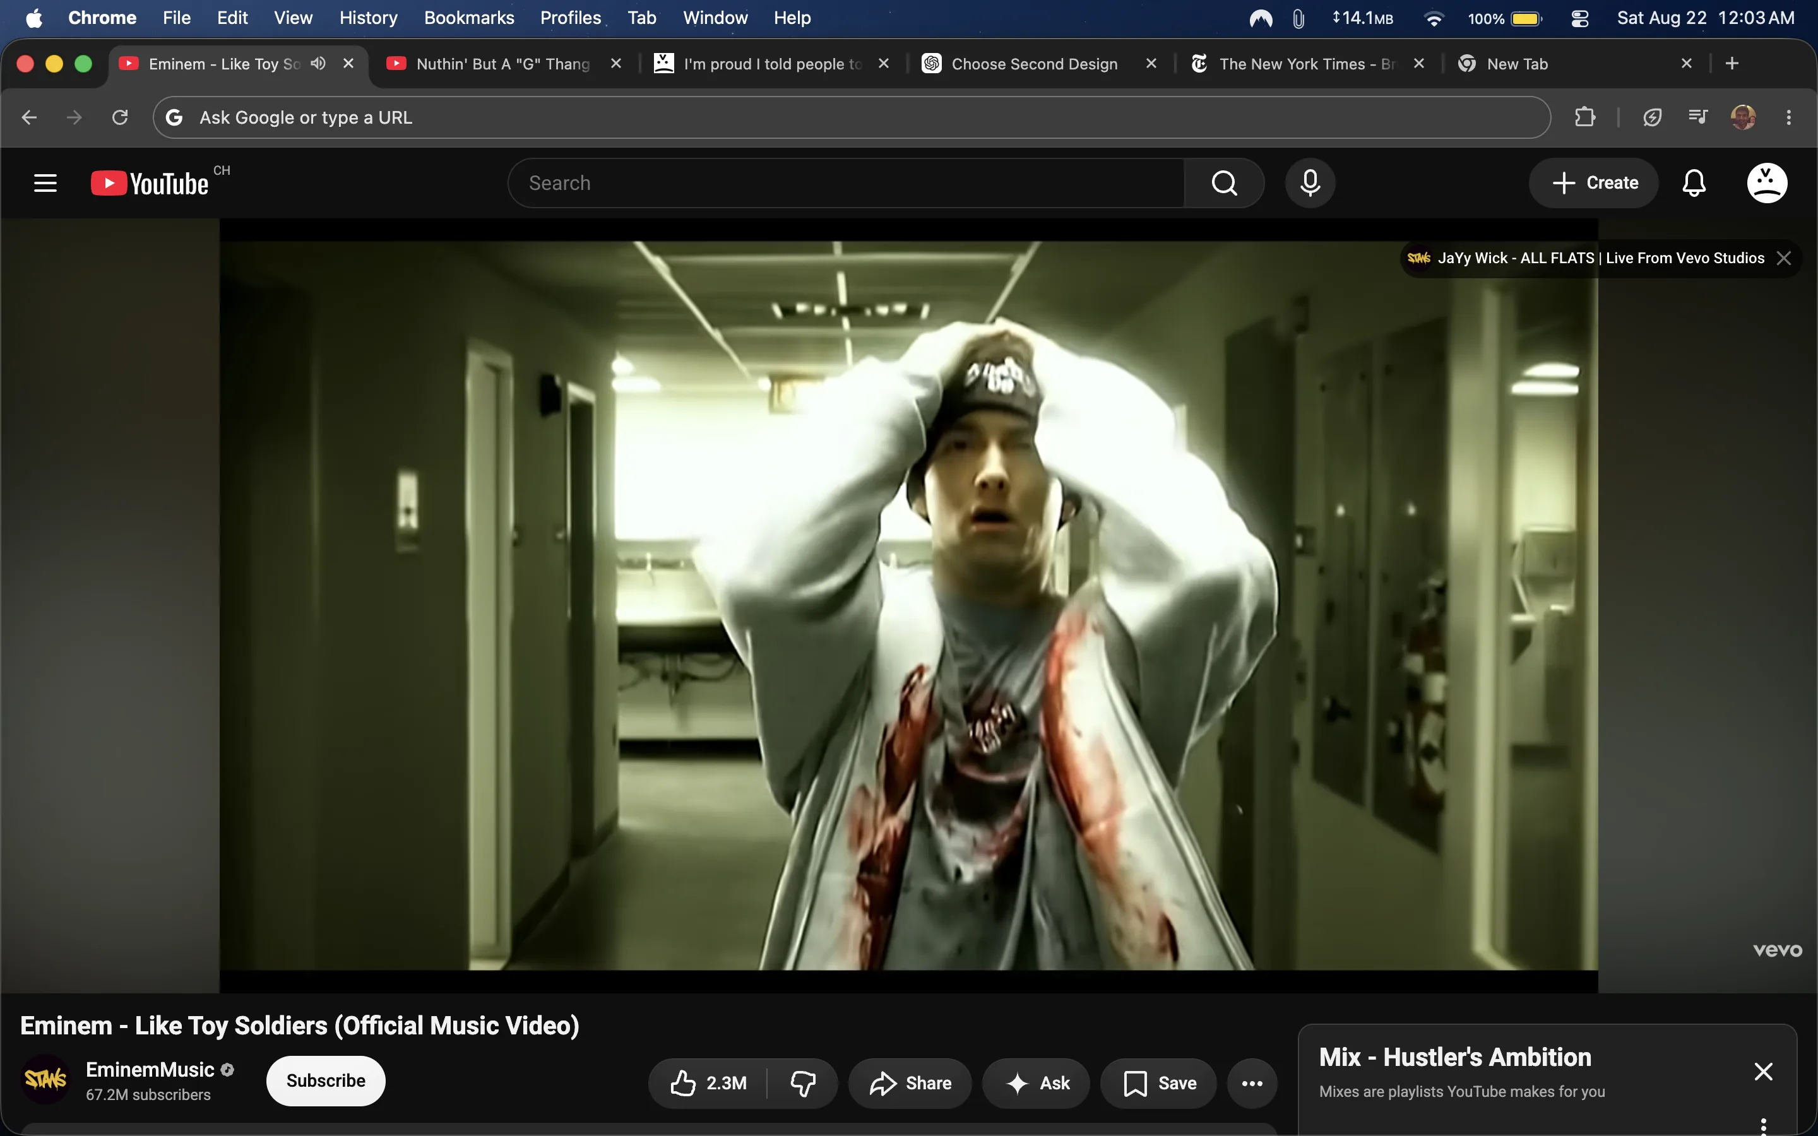Go forward to next page
Screen dimensions: 1818x1136
74,117
